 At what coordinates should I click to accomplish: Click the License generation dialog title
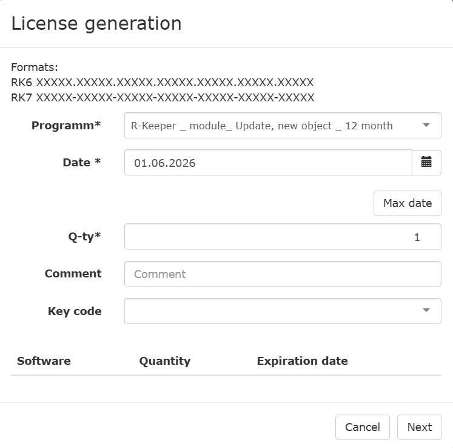[x=96, y=24]
